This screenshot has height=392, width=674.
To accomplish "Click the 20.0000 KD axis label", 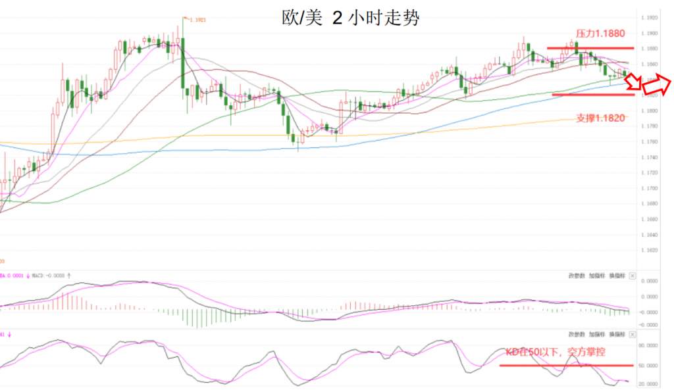I will [649, 384].
